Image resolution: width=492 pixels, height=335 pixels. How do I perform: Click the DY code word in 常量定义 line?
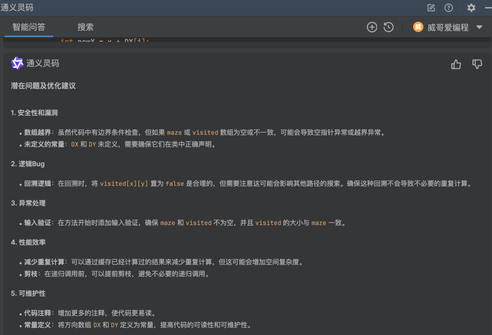[114, 325]
